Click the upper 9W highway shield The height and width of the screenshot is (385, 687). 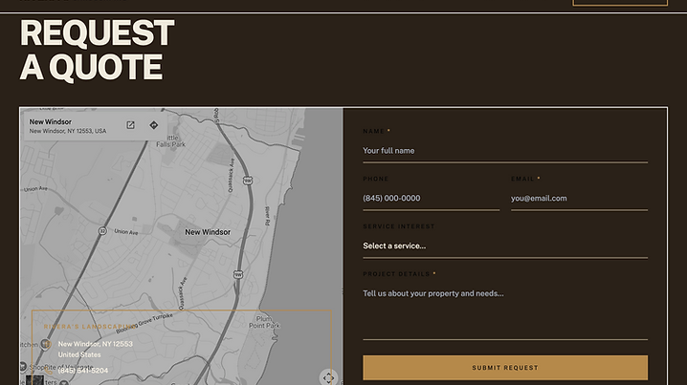(248, 181)
